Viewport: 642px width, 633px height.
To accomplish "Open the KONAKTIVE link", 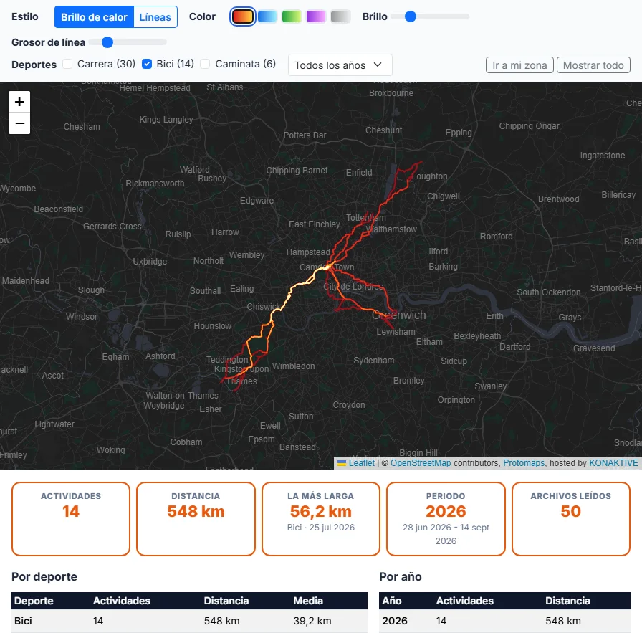I will pos(613,463).
